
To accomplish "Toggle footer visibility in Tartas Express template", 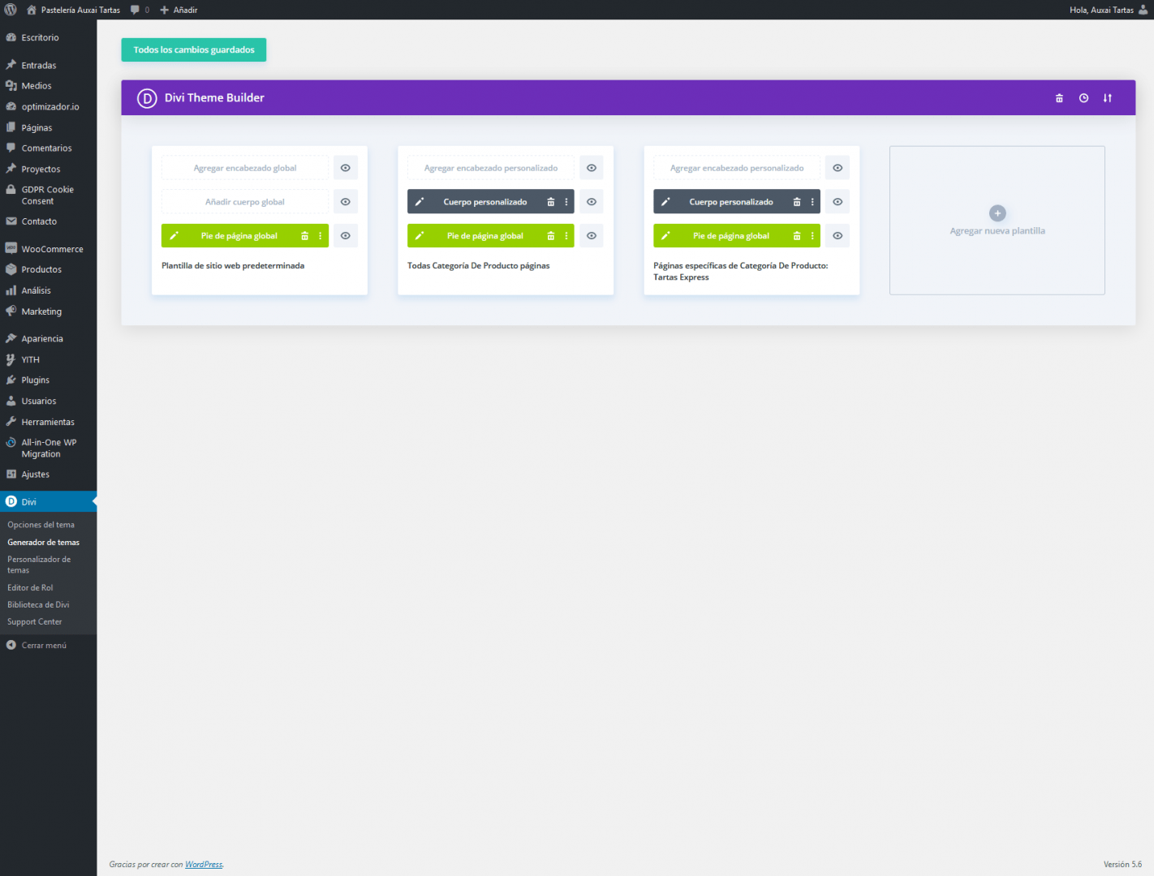I will 838,236.
